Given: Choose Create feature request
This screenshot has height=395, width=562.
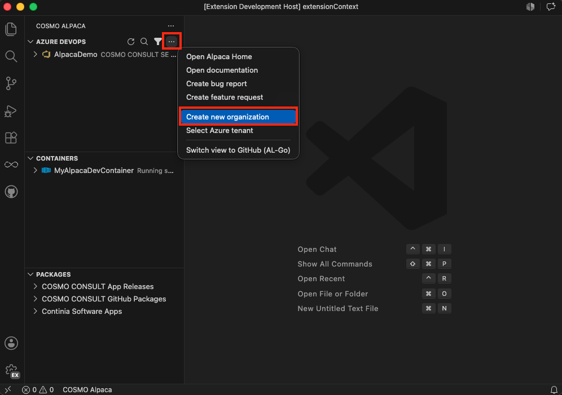Looking at the screenshot, I should coord(238,97).
